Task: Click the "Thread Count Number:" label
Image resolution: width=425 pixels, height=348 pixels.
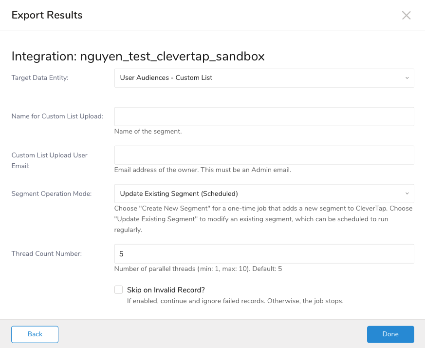Action: [47, 253]
